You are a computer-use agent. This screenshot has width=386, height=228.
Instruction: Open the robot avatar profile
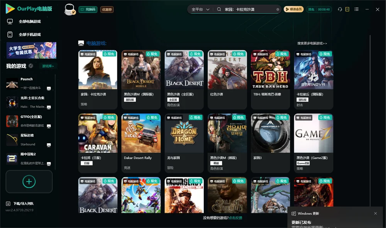click(x=69, y=9)
